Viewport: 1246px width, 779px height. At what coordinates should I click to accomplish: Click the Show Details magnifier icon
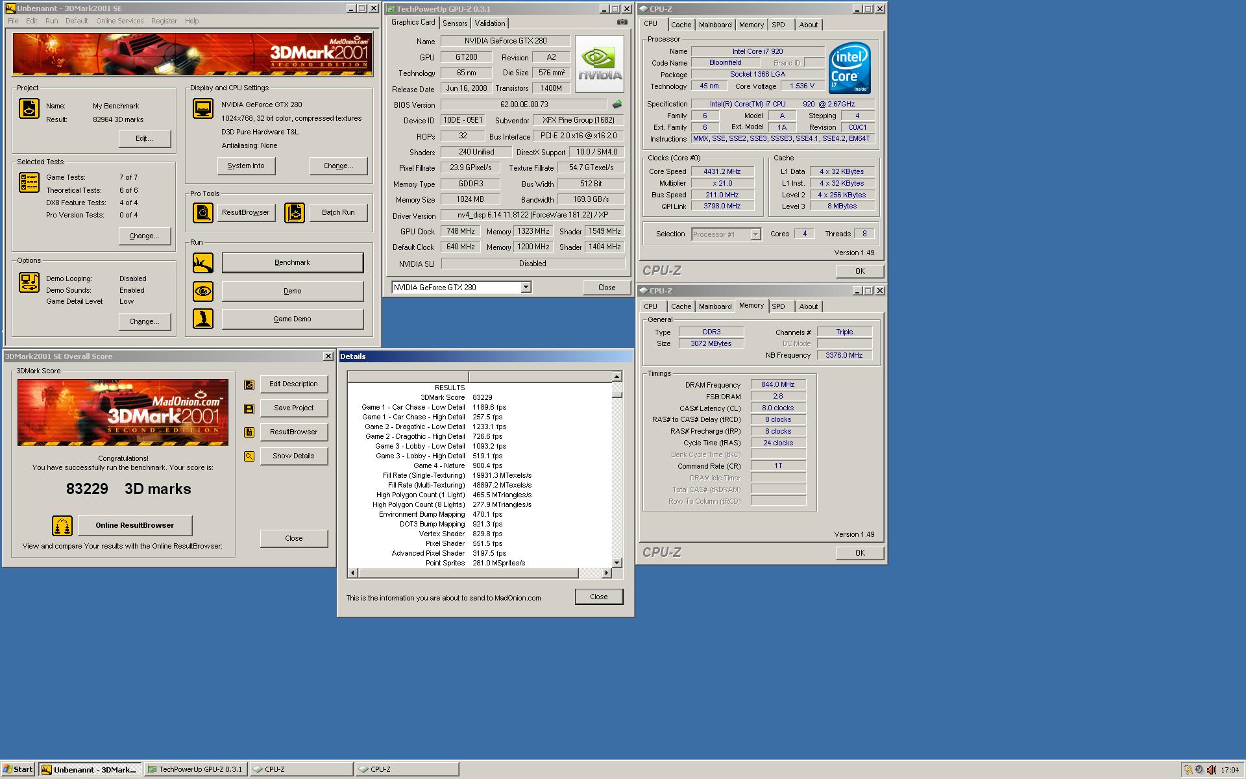click(249, 456)
